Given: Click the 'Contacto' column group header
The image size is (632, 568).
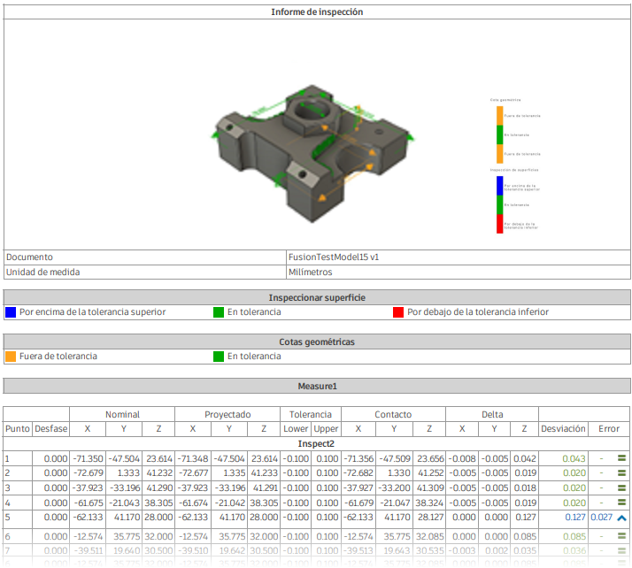Looking at the screenshot, I should 393,415.
